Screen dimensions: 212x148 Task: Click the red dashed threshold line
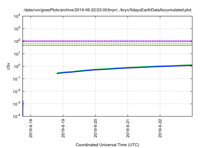[x=107, y=46]
